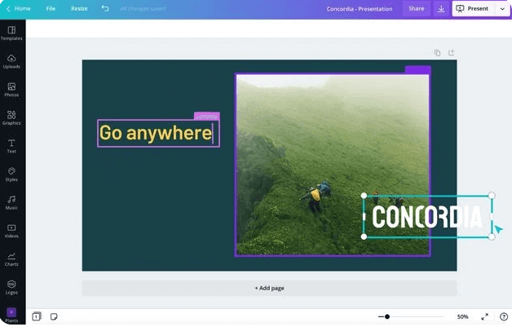Go back Home
The height and width of the screenshot is (327, 516).
coord(19,8)
